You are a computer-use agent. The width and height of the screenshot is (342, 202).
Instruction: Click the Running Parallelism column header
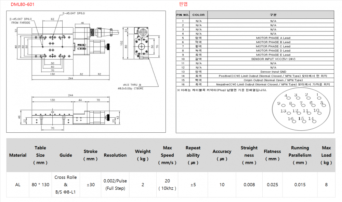click(300, 155)
